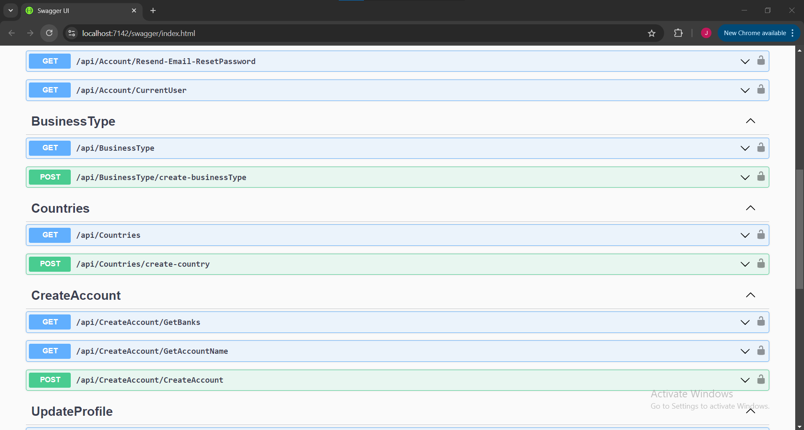
Task: Open the Chrome extensions puzzle icon
Action: click(678, 33)
